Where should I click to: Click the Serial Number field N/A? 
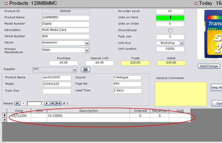[65, 37]
